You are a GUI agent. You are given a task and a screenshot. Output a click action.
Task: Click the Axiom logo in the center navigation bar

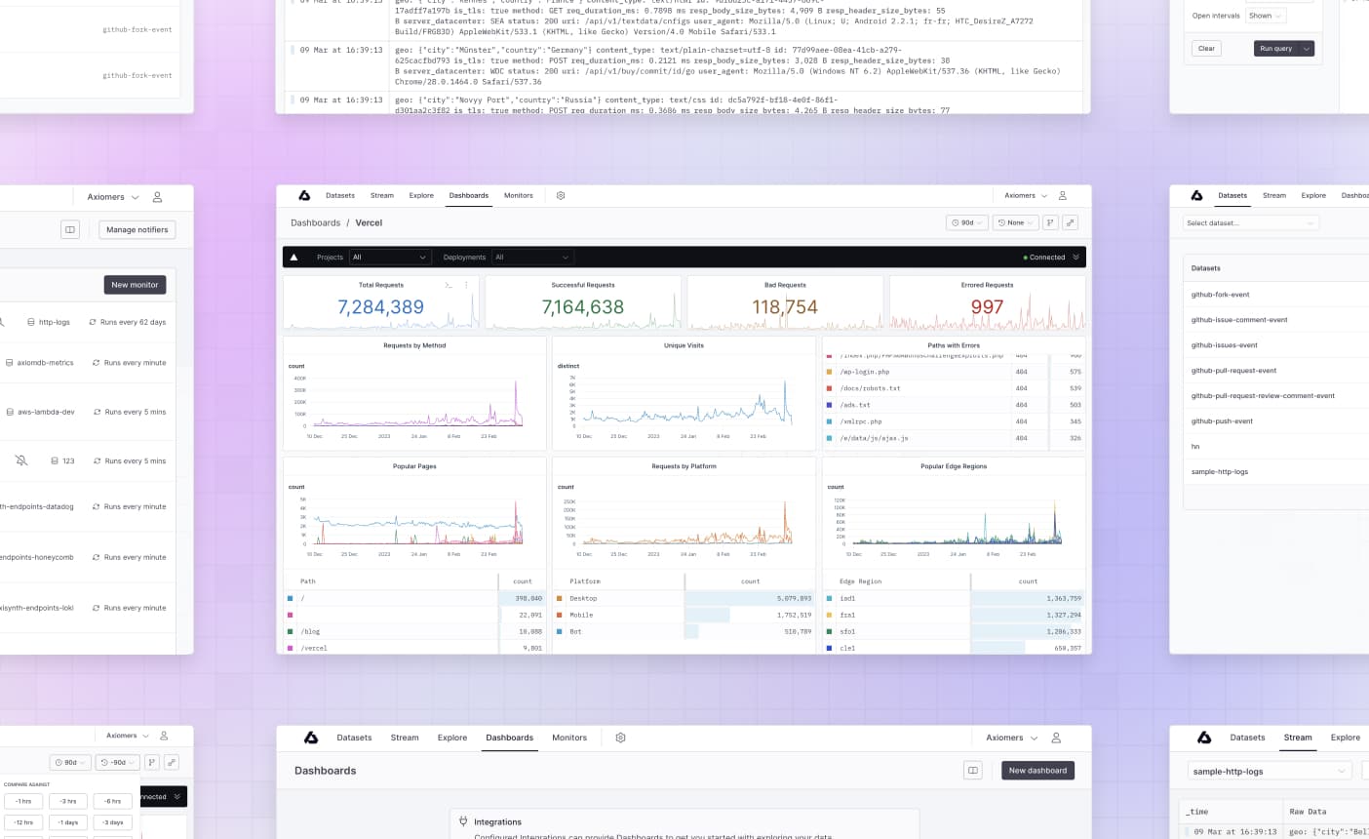click(x=303, y=195)
